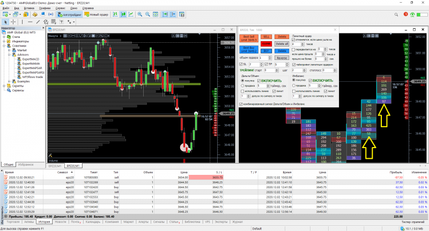Toggle combined signal Дельта/Объем и Инбаланс checkbox
Viewport: 429px width, 231px height.
tap(241, 104)
